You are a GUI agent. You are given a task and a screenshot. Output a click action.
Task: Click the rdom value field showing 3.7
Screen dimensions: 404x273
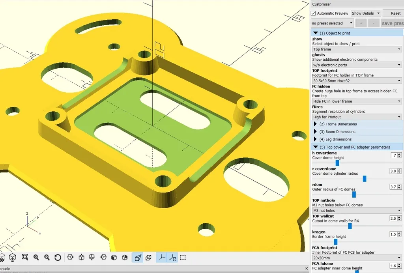pyautogui.click(x=393, y=187)
